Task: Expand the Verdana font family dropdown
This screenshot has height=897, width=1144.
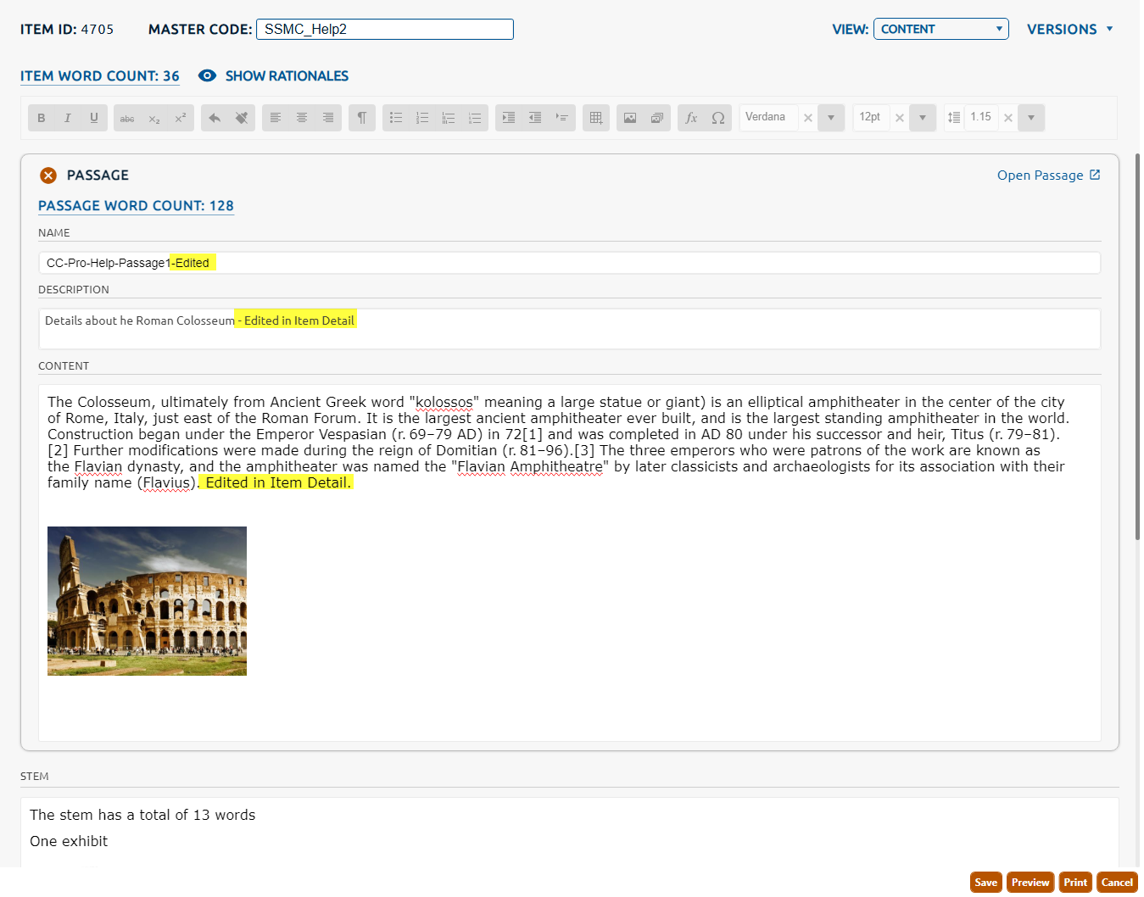Action: [x=831, y=118]
